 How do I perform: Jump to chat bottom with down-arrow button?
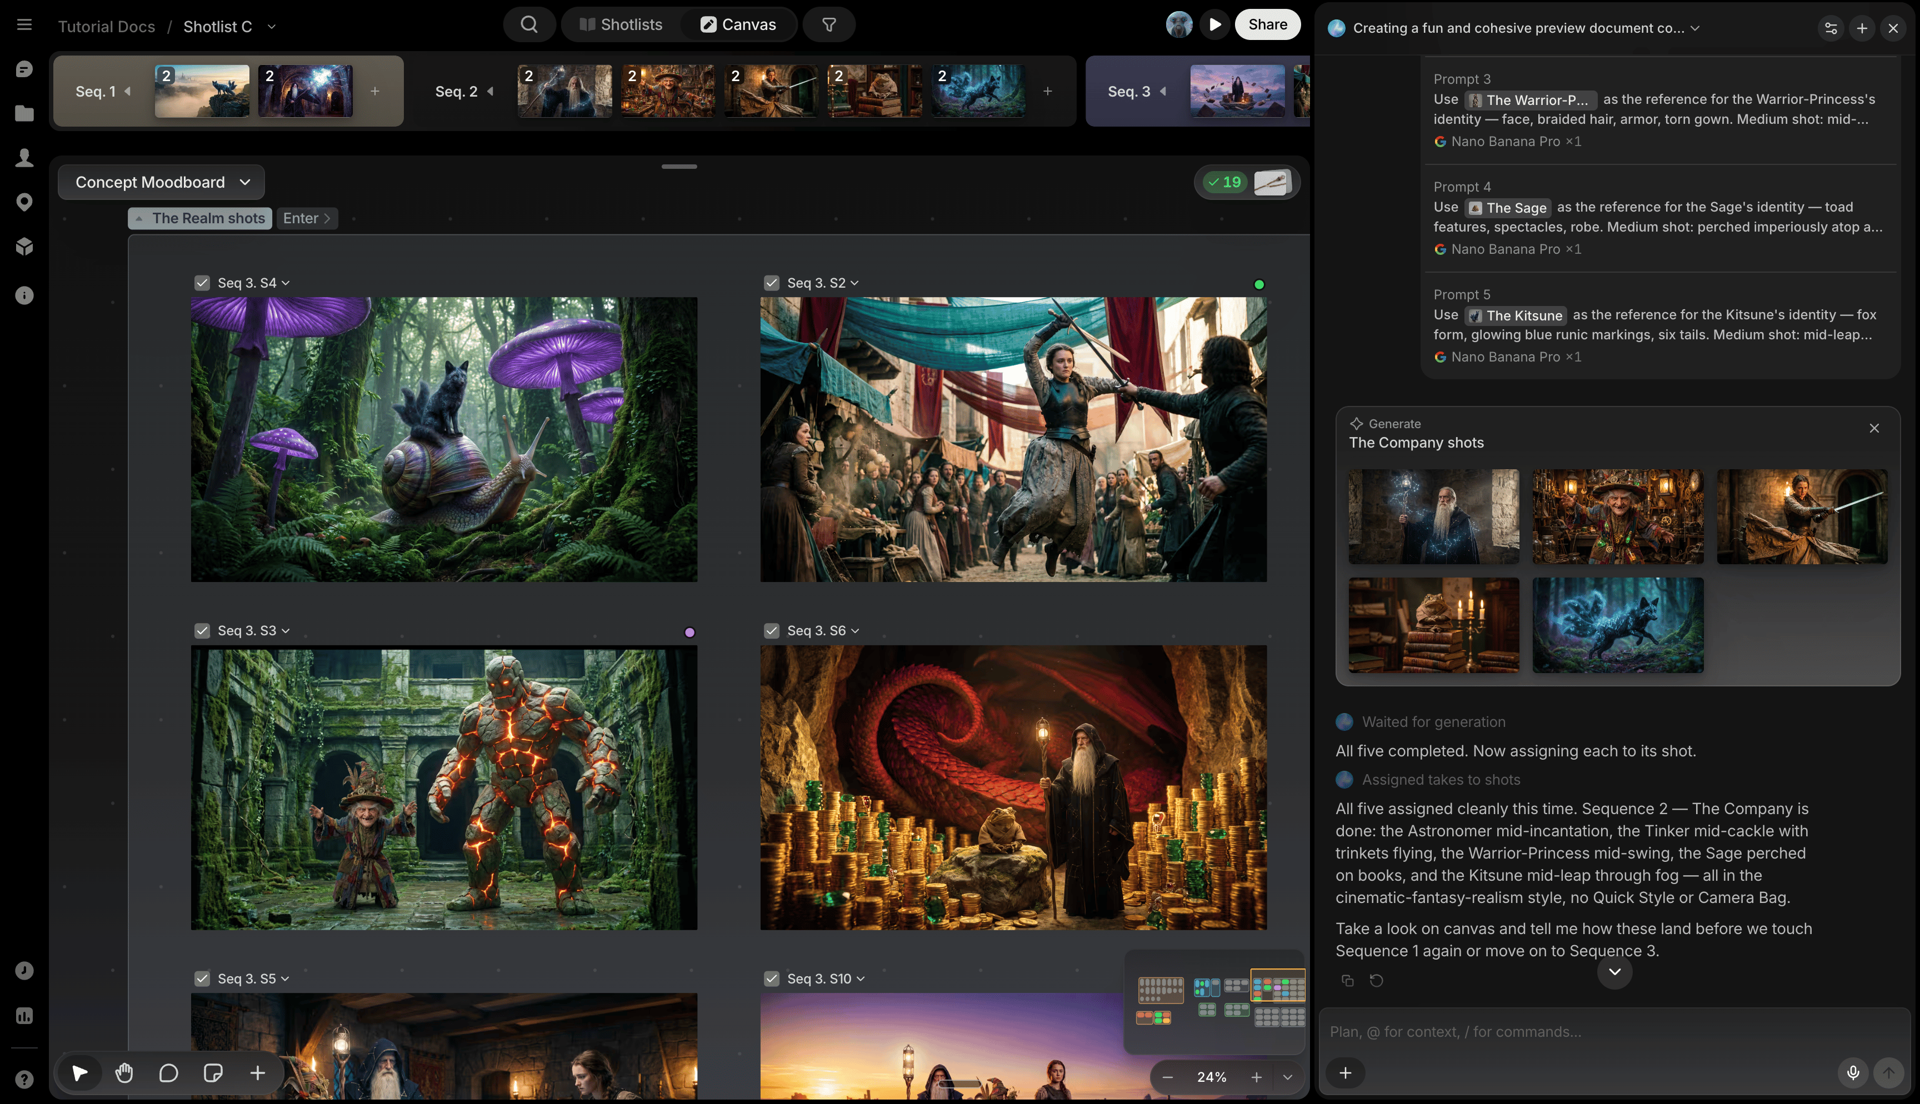[x=1614, y=971]
